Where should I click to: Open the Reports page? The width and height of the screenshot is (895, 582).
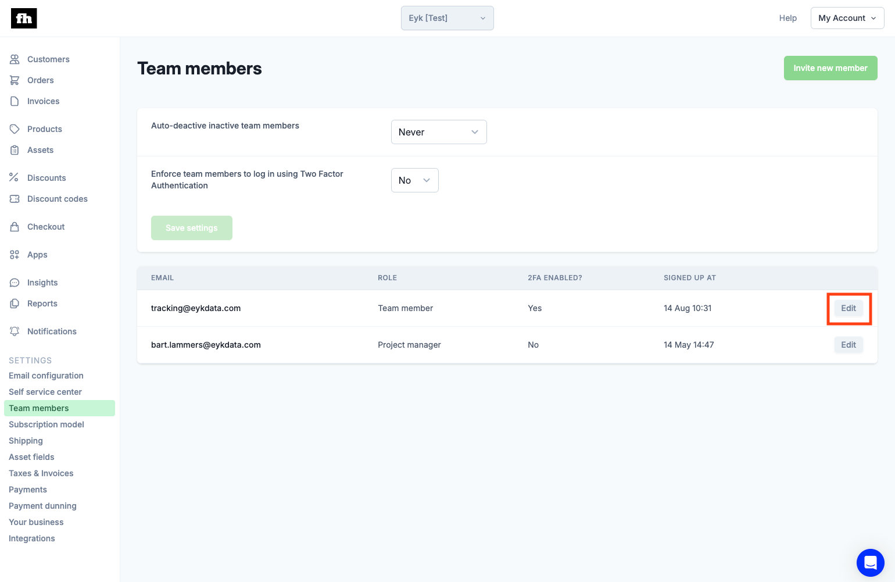[x=42, y=304]
